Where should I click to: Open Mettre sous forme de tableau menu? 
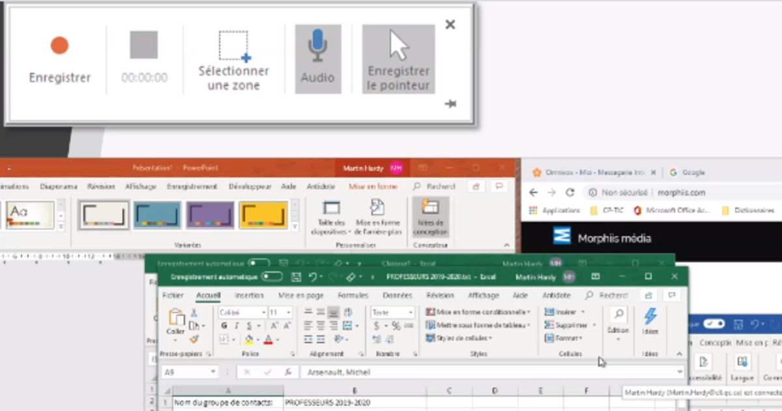pos(478,326)
